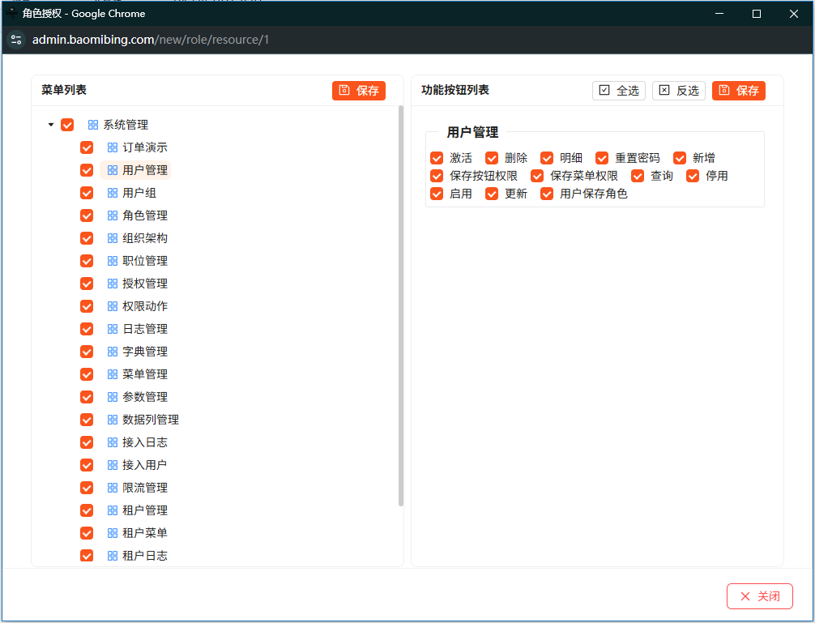Uncheck the 用户组 menu checkbox

87,193
